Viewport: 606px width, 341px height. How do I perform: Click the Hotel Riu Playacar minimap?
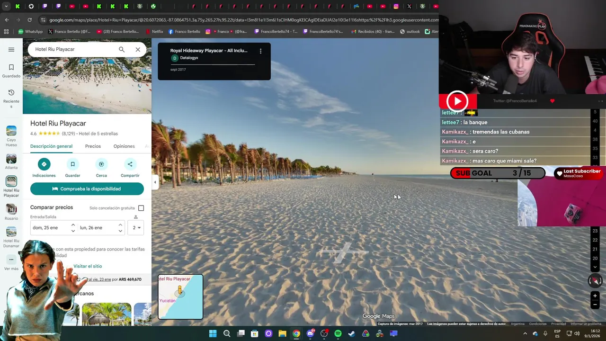tap(180, 297)
